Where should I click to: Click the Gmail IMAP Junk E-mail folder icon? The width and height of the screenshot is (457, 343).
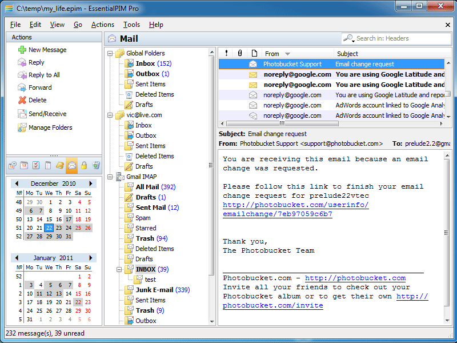pos(129,290)
